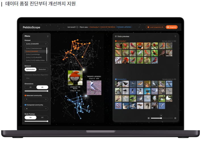Viewport: 203px width, 141px height.
Task: Open the Dataset dropdown showing birds450
Action: tap(36, 44)
